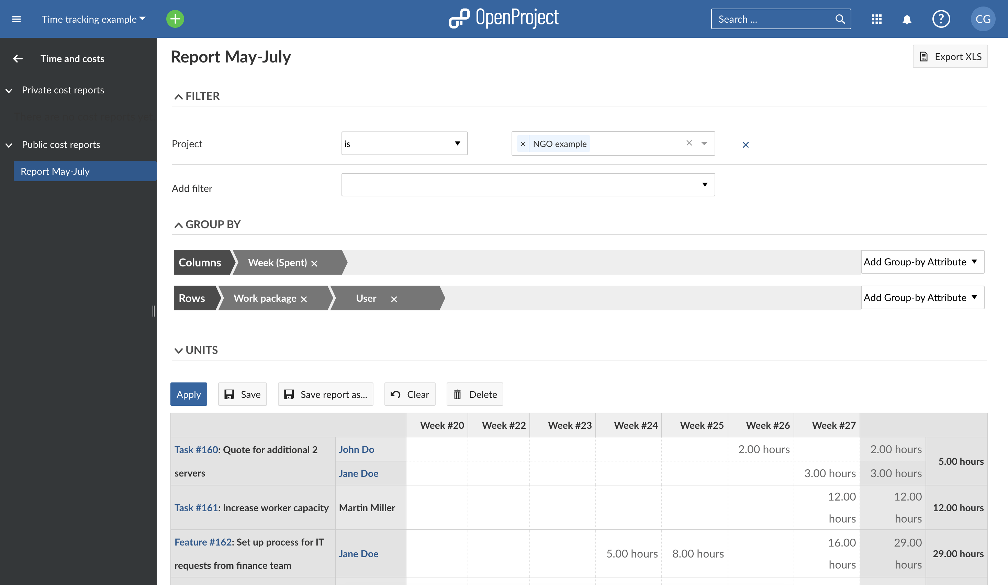Open Add Group-by Attribute for rows
This screenshot has width=1008, height=585.
click(922, 297)
